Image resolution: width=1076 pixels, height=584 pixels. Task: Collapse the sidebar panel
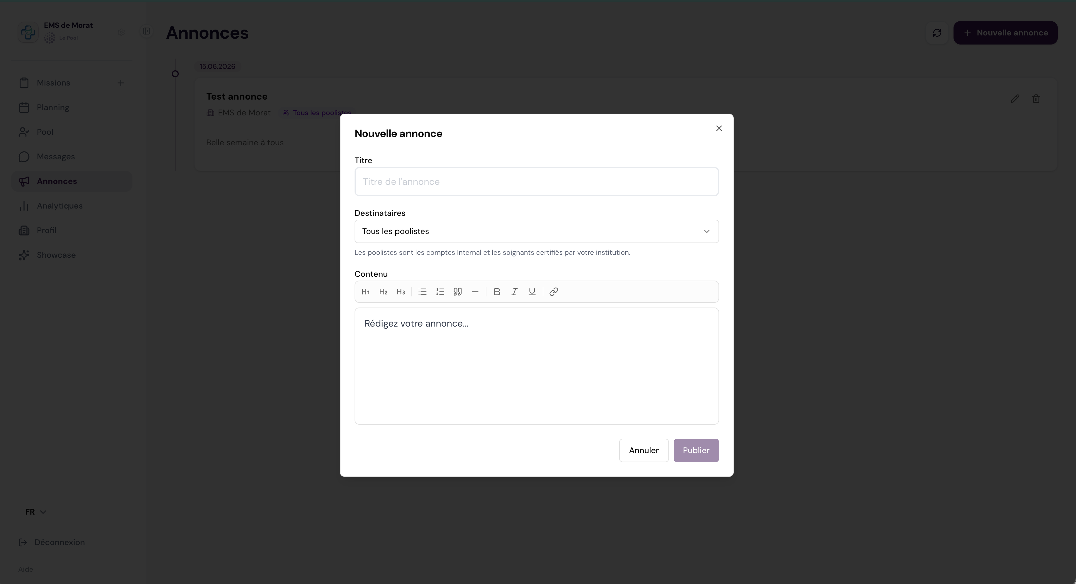(x=146, y=31)
